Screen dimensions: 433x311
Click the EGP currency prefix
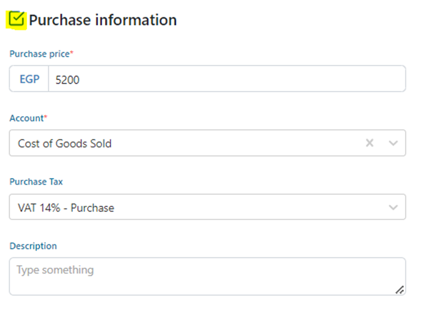[29, 79]
